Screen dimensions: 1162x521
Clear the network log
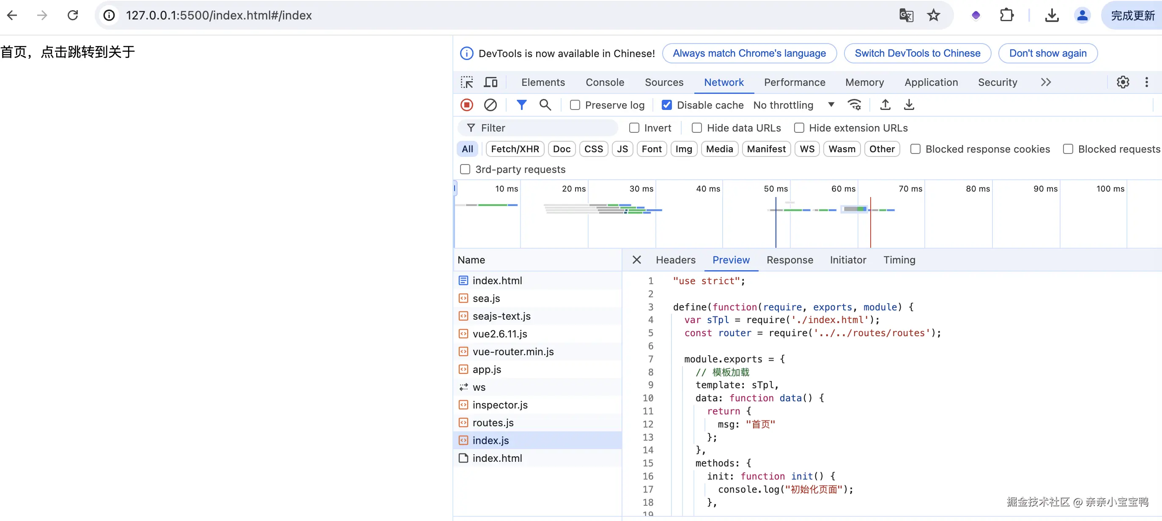pyautogui.click(x=491, y=105)
